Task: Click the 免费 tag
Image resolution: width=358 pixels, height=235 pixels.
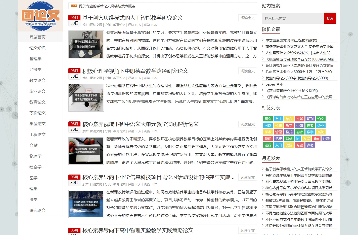Action: pyautogui.click(x=279, y=139)
